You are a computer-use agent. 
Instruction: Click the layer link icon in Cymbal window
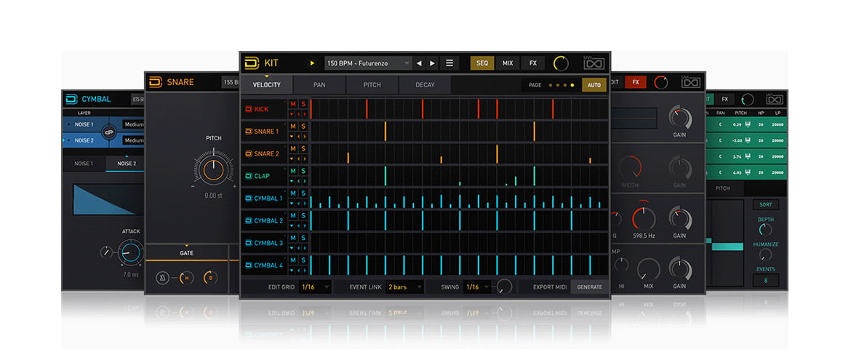(109, 132)
